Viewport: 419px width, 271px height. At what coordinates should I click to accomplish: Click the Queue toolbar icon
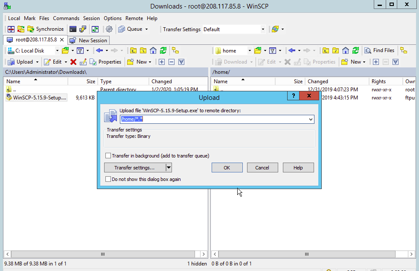point(122,29)
